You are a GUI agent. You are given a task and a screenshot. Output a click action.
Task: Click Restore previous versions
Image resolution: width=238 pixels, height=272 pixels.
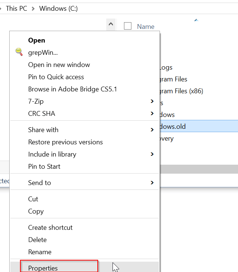[x=66, y=142]
